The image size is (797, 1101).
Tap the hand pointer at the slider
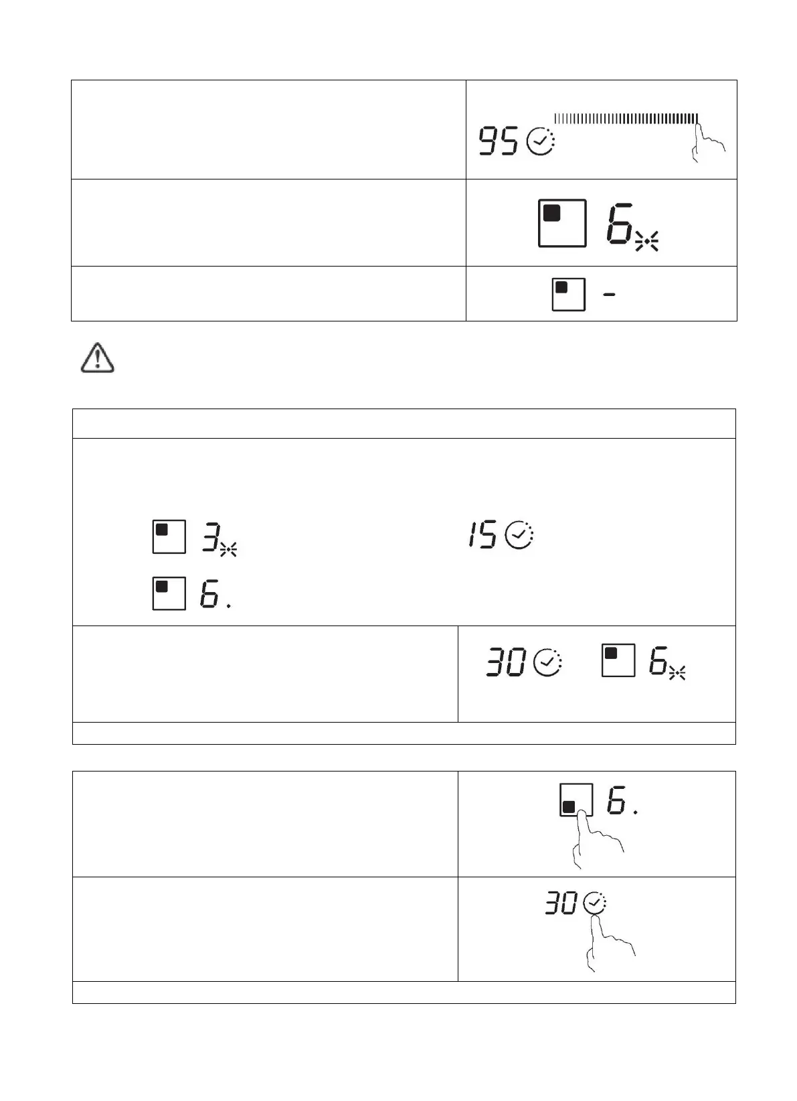pos(707,142)
